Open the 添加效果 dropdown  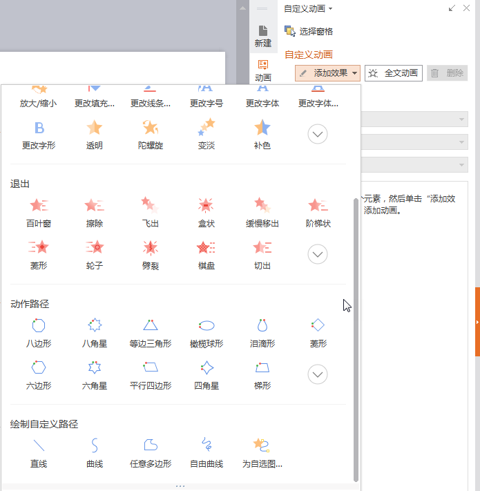point(327,73)
